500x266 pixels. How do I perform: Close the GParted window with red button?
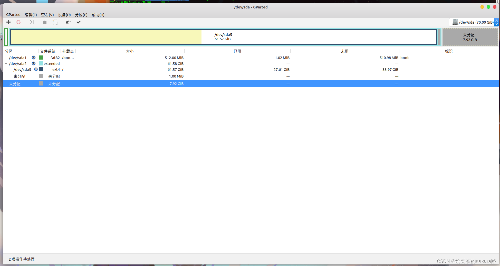click(495, 7)
